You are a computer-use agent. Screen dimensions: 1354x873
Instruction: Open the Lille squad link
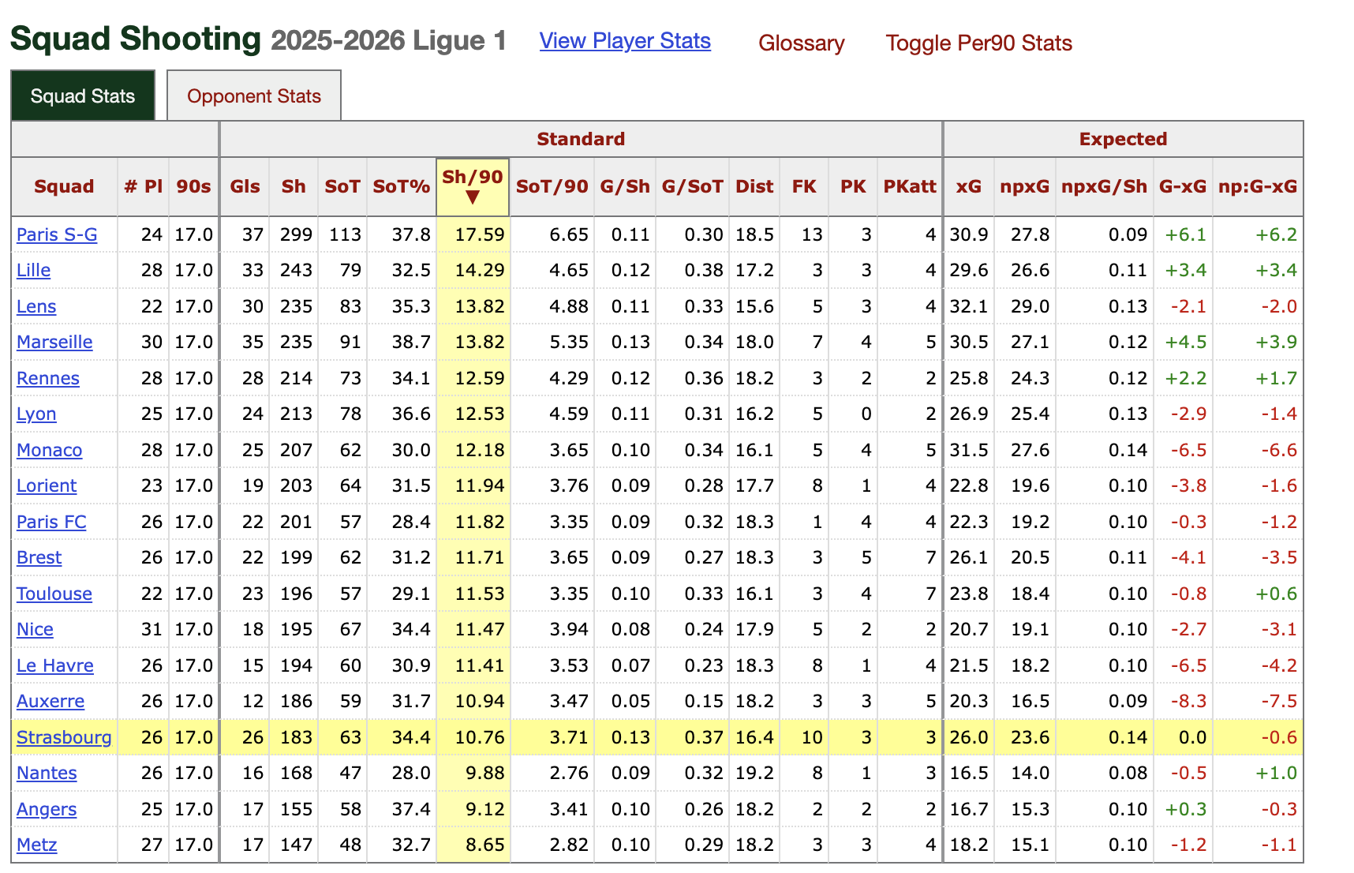point(33,270)
